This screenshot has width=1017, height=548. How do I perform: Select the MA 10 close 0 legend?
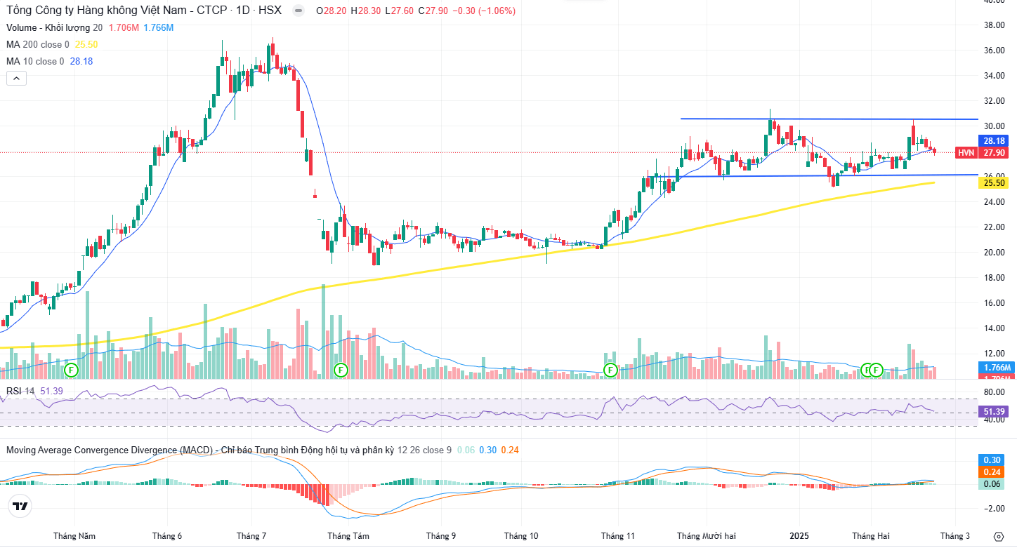(x=35, y=61)
